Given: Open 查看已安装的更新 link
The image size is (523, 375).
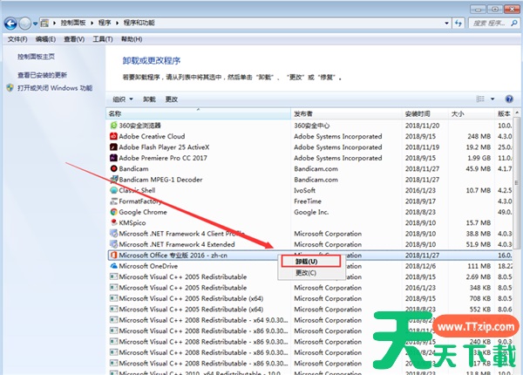Looking at the screenshot, I should pos(42,75).
